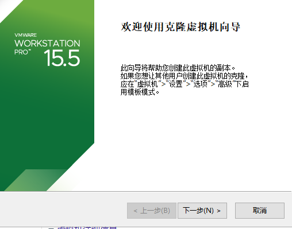Click the VMware Workstation Pro 15.5 logo
The height and width of the screenshot is (229, 292).
point(47,50)
